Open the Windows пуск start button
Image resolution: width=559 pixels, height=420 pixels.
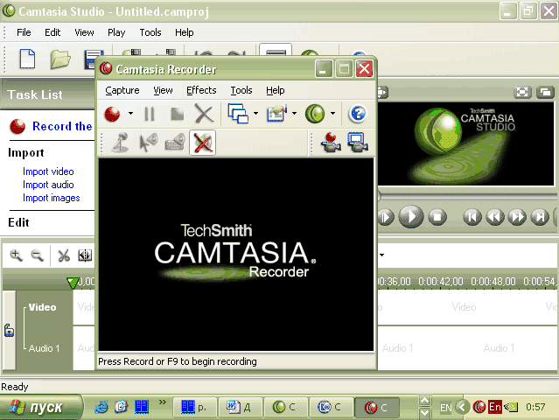click(40, 407)
